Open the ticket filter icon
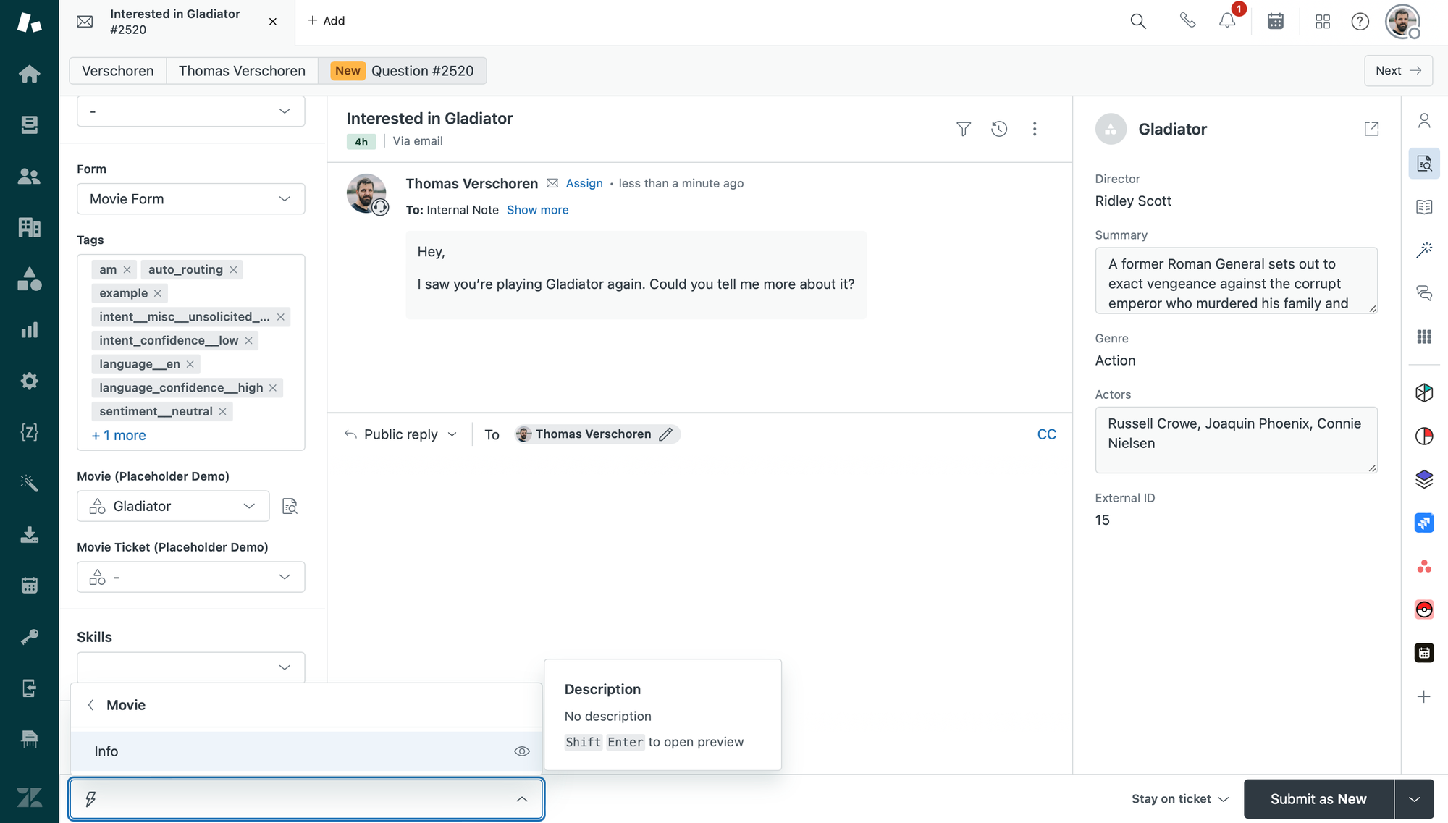 pos(963,129)
